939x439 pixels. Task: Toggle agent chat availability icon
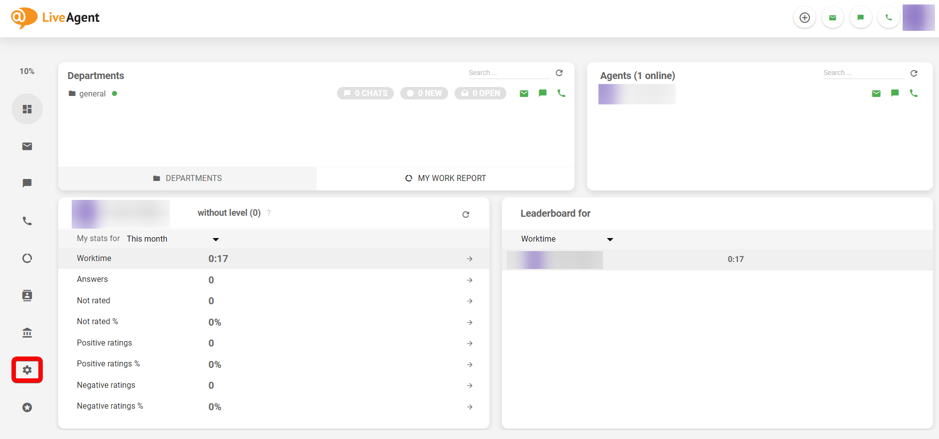(895, 93)
